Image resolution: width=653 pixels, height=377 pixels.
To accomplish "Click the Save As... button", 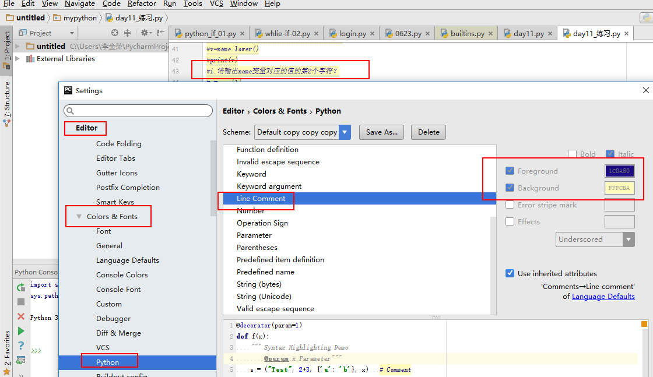I will click(381, 132).
